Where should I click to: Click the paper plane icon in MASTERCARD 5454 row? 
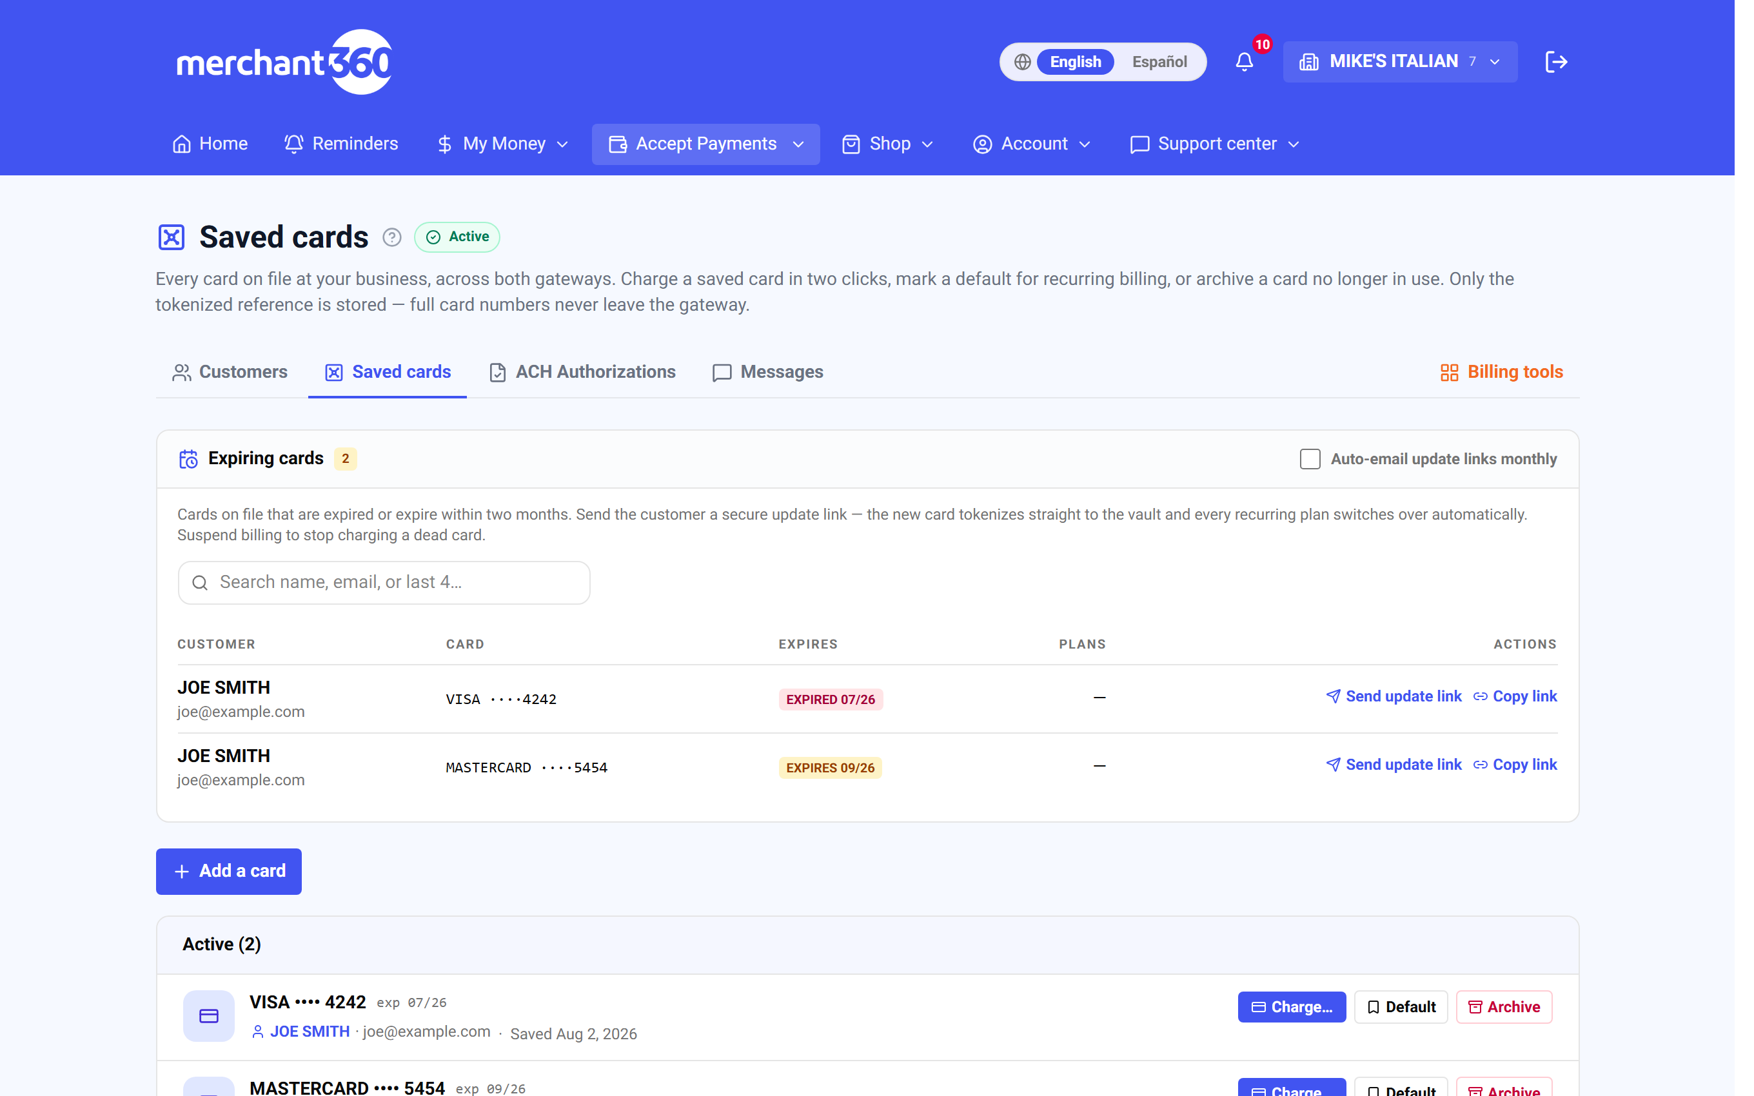1332,765
